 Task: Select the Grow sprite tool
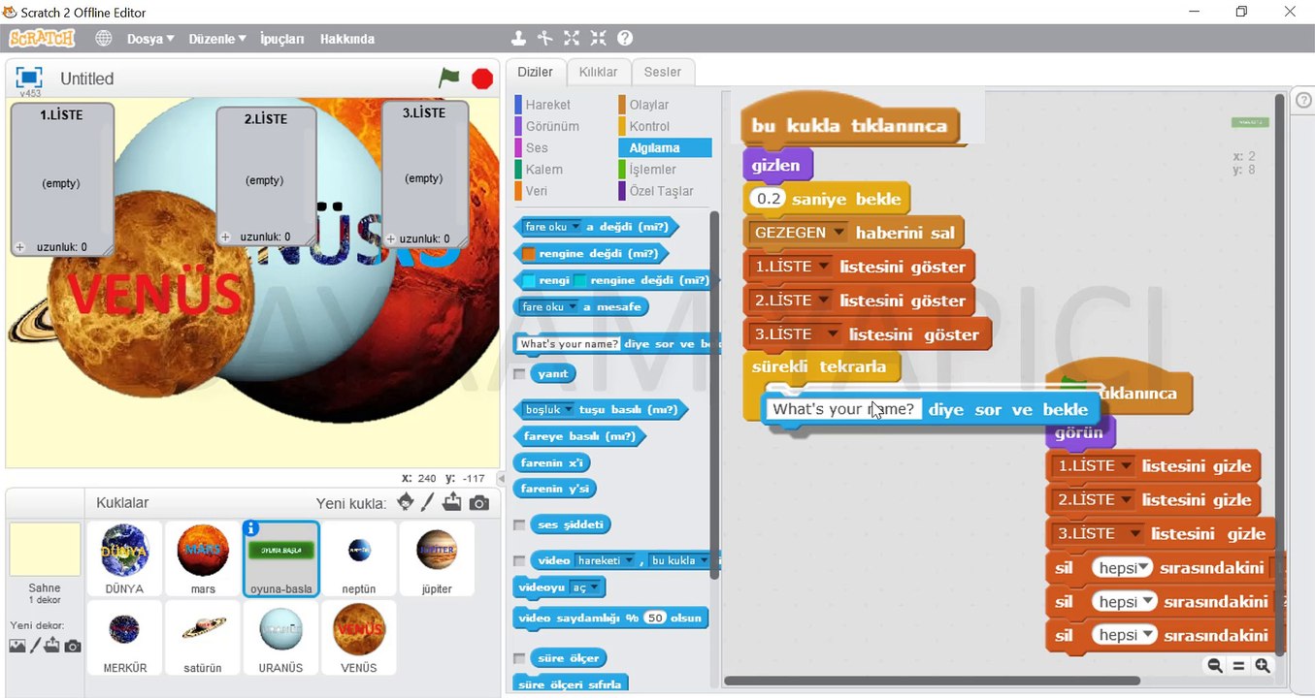[x=572, y=39]
